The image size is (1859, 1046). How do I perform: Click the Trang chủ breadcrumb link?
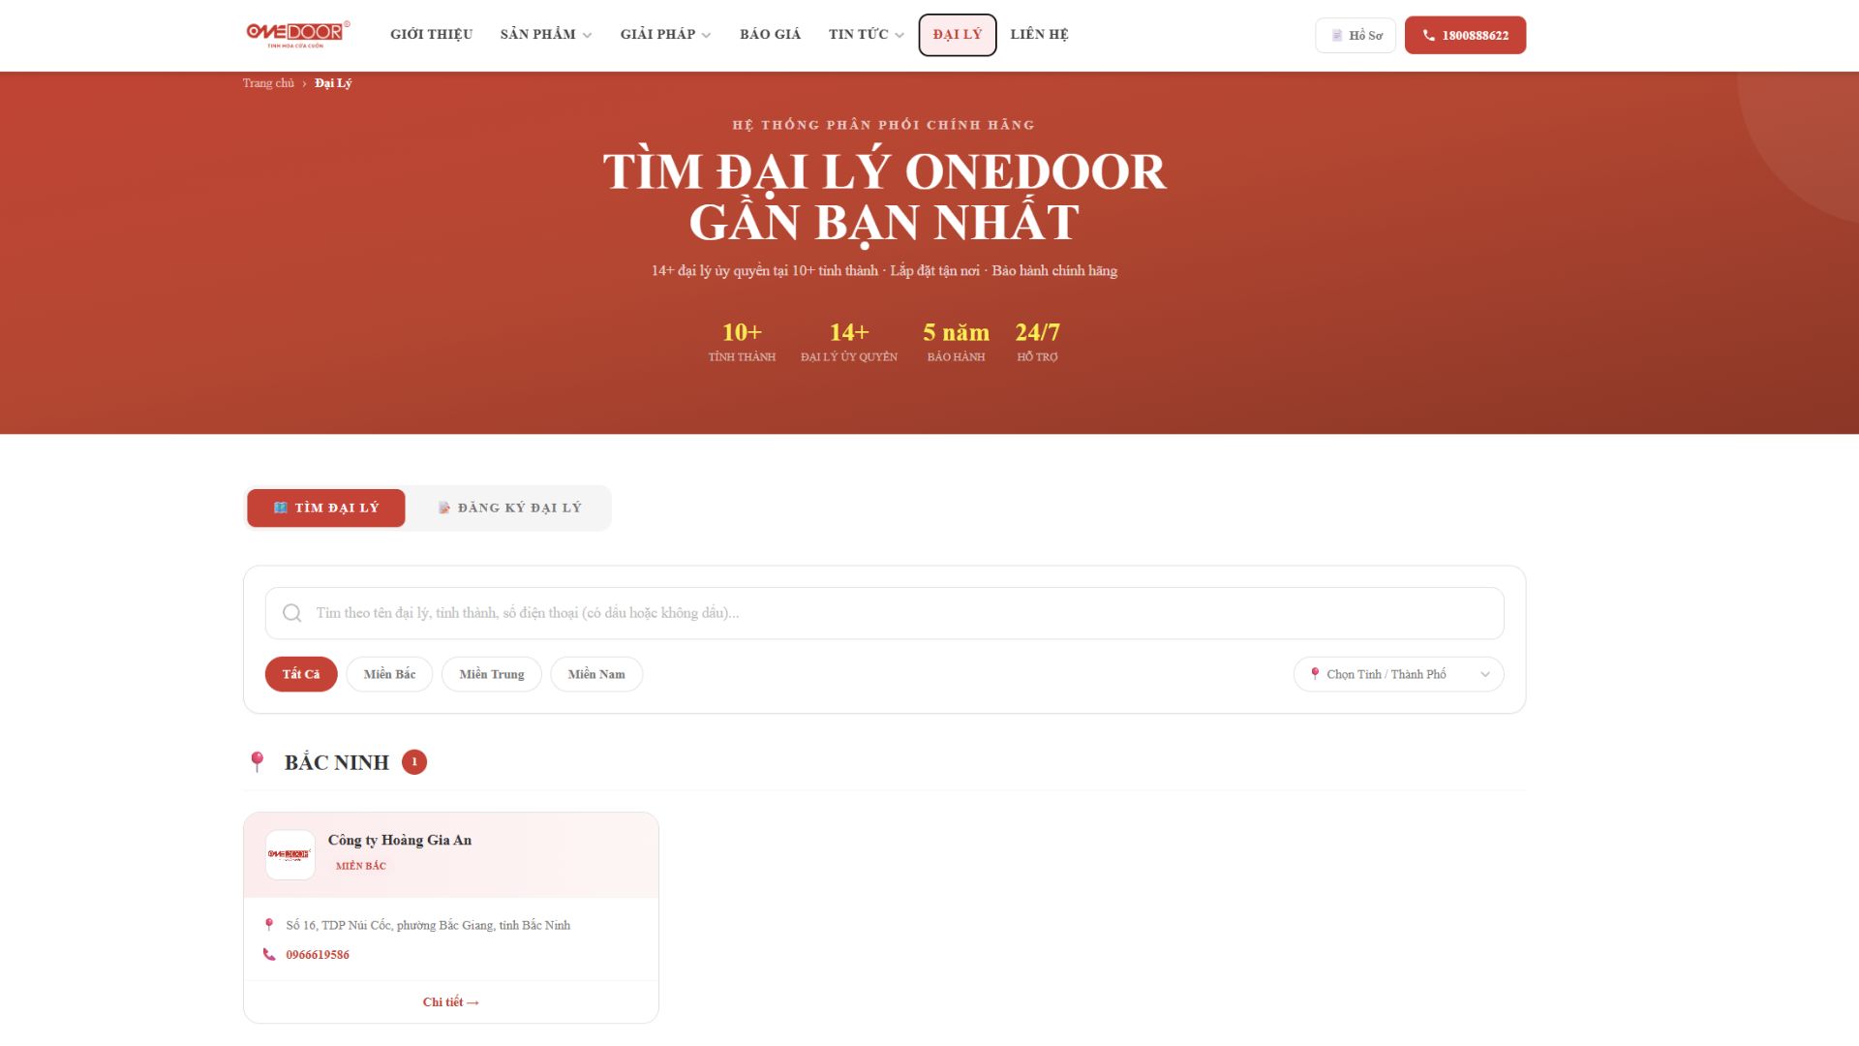coord(268,83)
